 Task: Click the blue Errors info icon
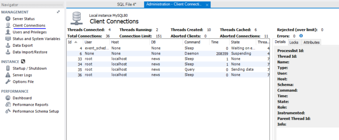[x=301, y=36]
